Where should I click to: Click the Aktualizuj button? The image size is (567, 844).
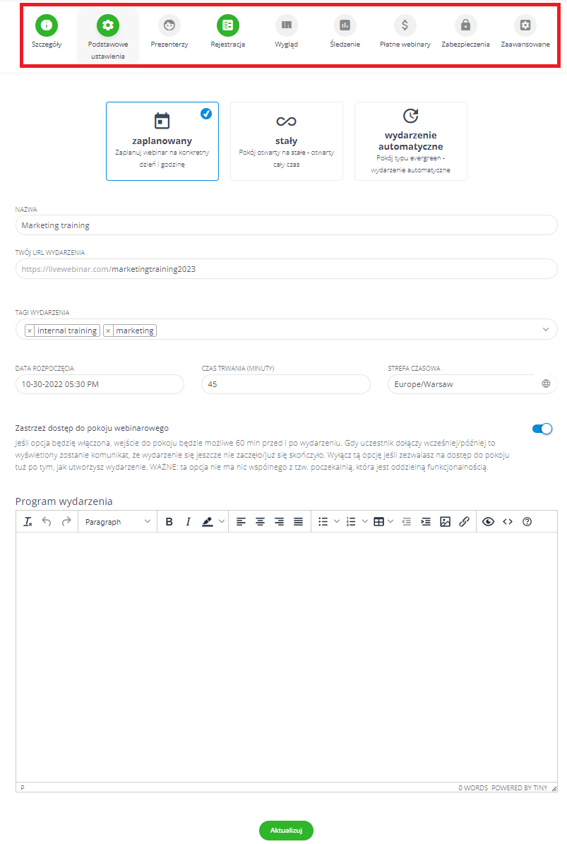(x=286, y=831)
